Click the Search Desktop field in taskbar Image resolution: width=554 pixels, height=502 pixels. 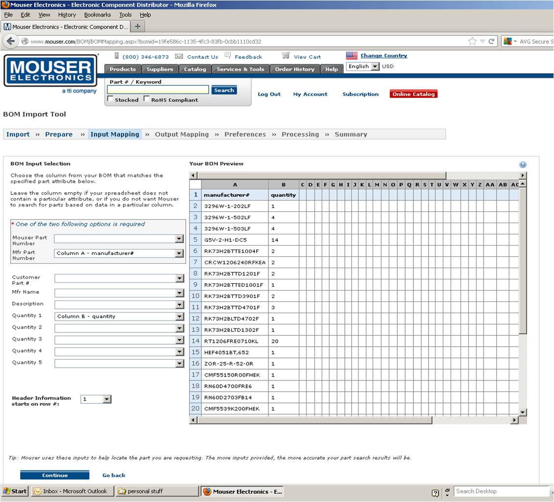click(x=501, y=491)
